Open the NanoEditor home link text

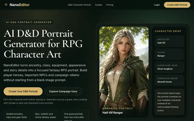(x=19, y=5)
